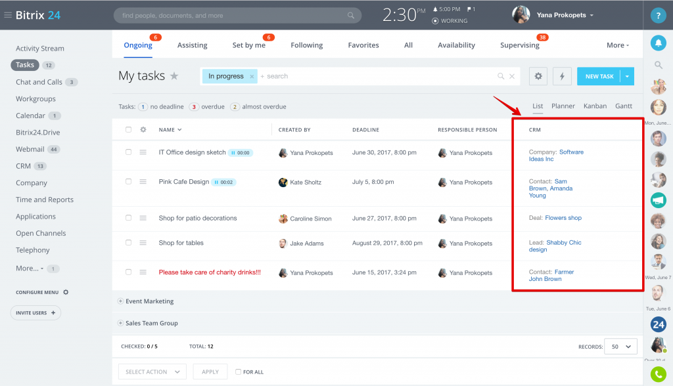Viewport: 673px width, 386px height.
Task: Expand the More... item in left menu
Action: [30, 268]
